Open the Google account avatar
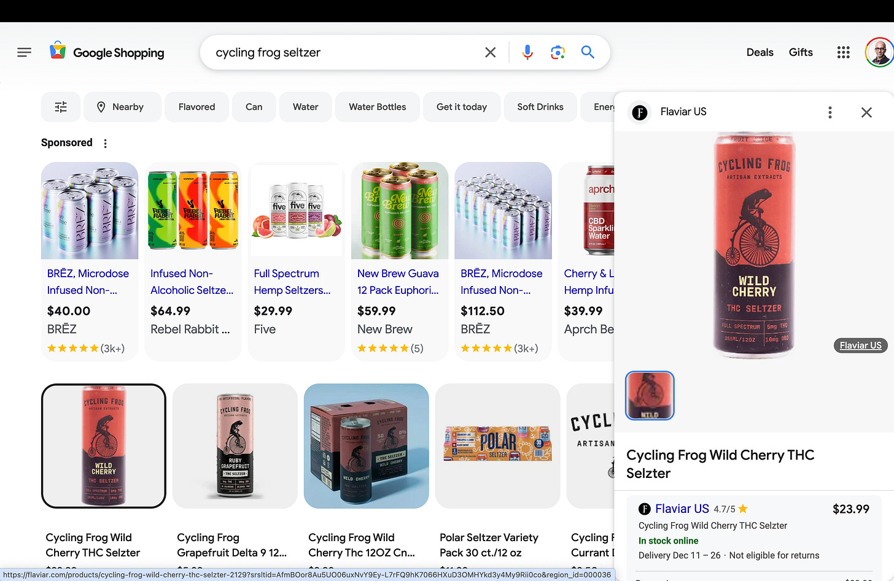 click(x=879, y=53)
